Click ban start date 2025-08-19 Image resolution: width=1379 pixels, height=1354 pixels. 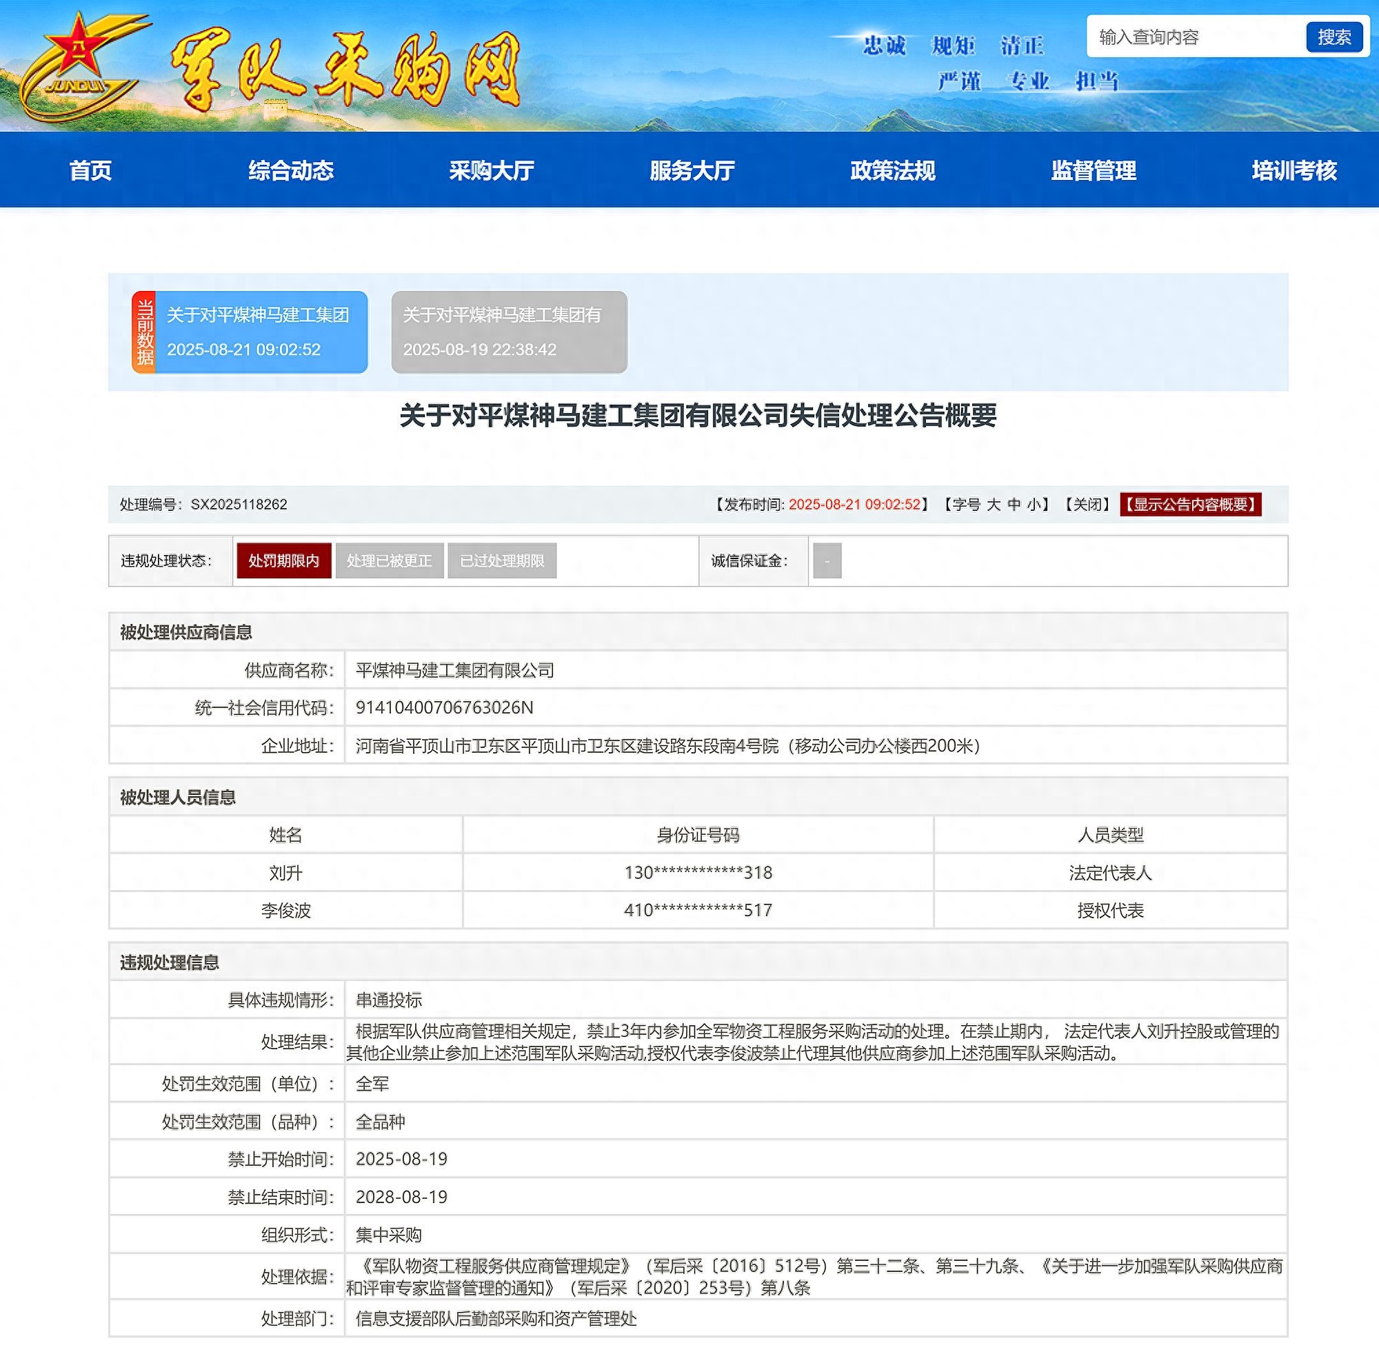pyautogui.click(x=402, y=1159)
